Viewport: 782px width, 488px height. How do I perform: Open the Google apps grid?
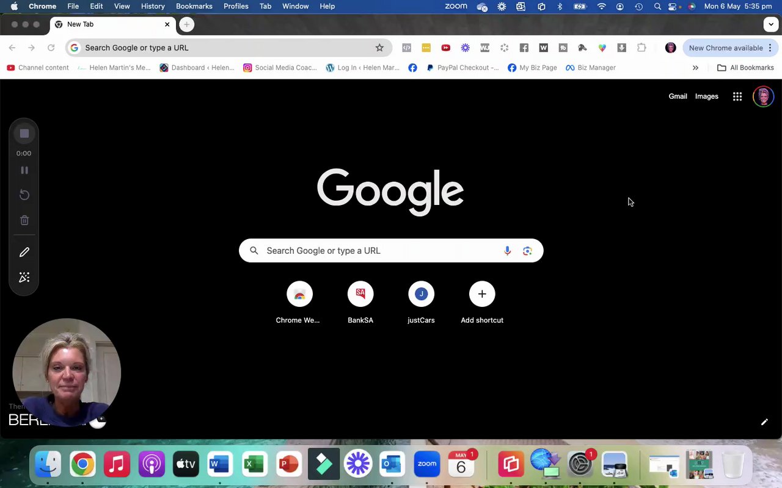(737, 96)
